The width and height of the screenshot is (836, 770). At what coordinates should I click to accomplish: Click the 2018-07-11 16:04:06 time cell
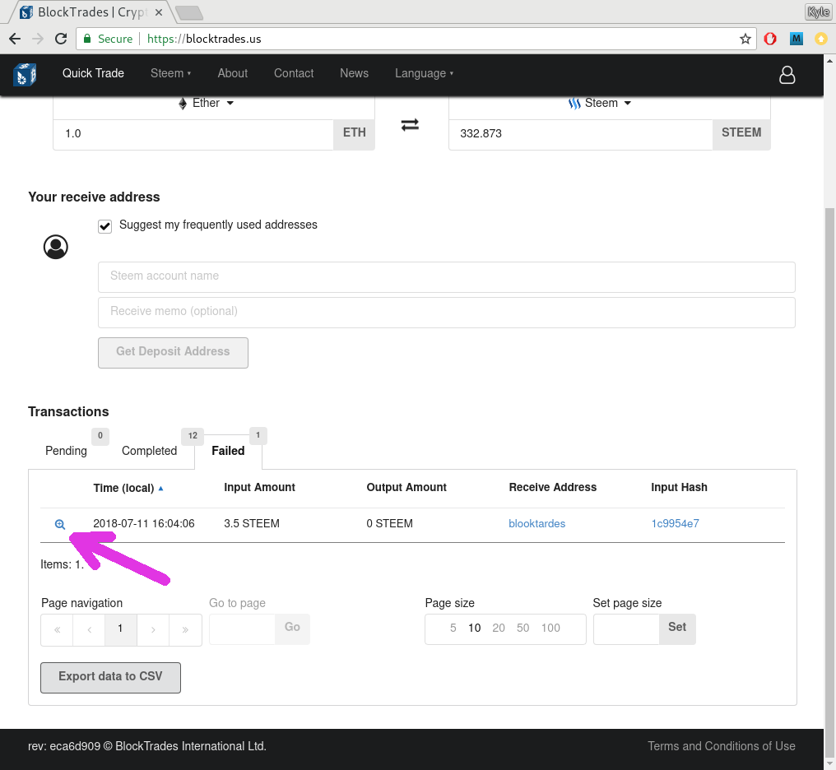pos(144,524)
